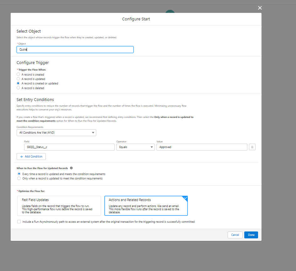This screenshot has height=271, width=296.
Task: Select 'A record is deleted' radio option
Action: pyautogui.click(x=18, y=88)
